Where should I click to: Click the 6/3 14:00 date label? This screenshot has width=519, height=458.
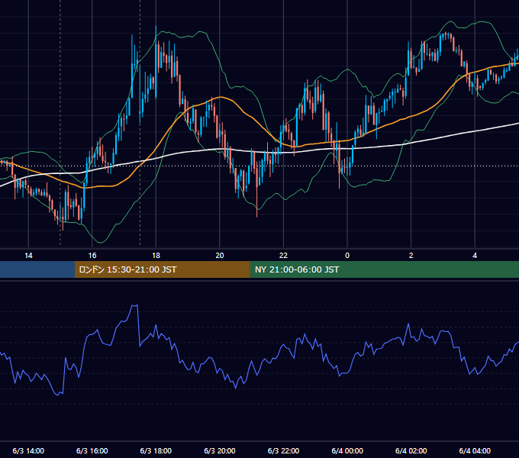pos(28,450)
